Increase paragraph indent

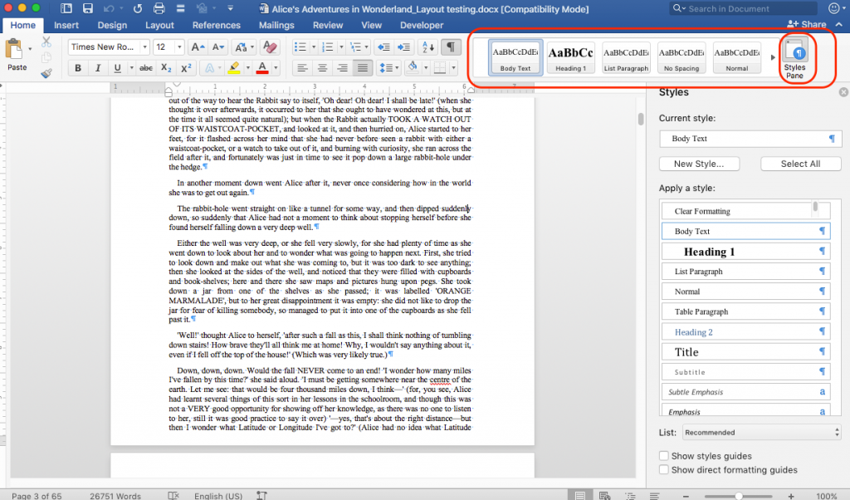404,47
